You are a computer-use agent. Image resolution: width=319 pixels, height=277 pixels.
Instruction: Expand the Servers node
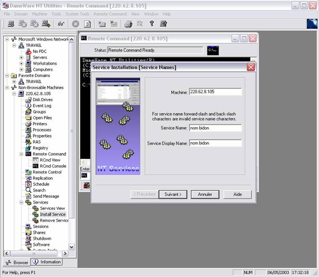21,58
